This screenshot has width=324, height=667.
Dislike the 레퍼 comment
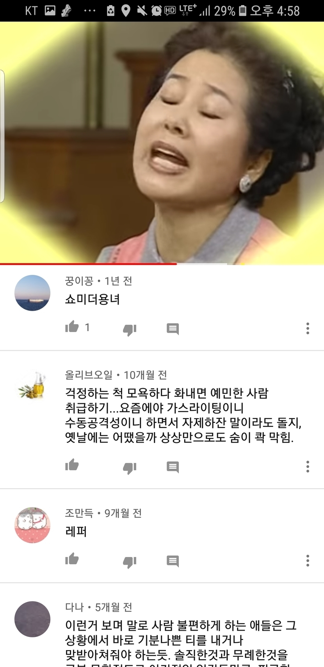[x=130, y=561]
